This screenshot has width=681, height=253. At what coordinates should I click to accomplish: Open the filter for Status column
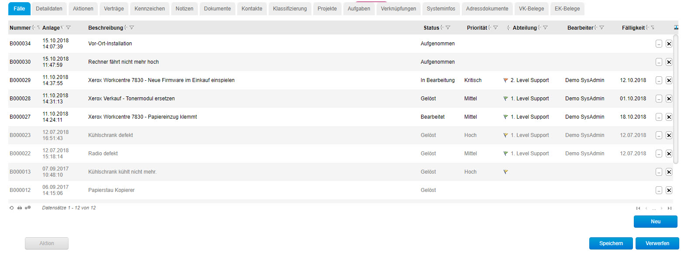[448, 27]
